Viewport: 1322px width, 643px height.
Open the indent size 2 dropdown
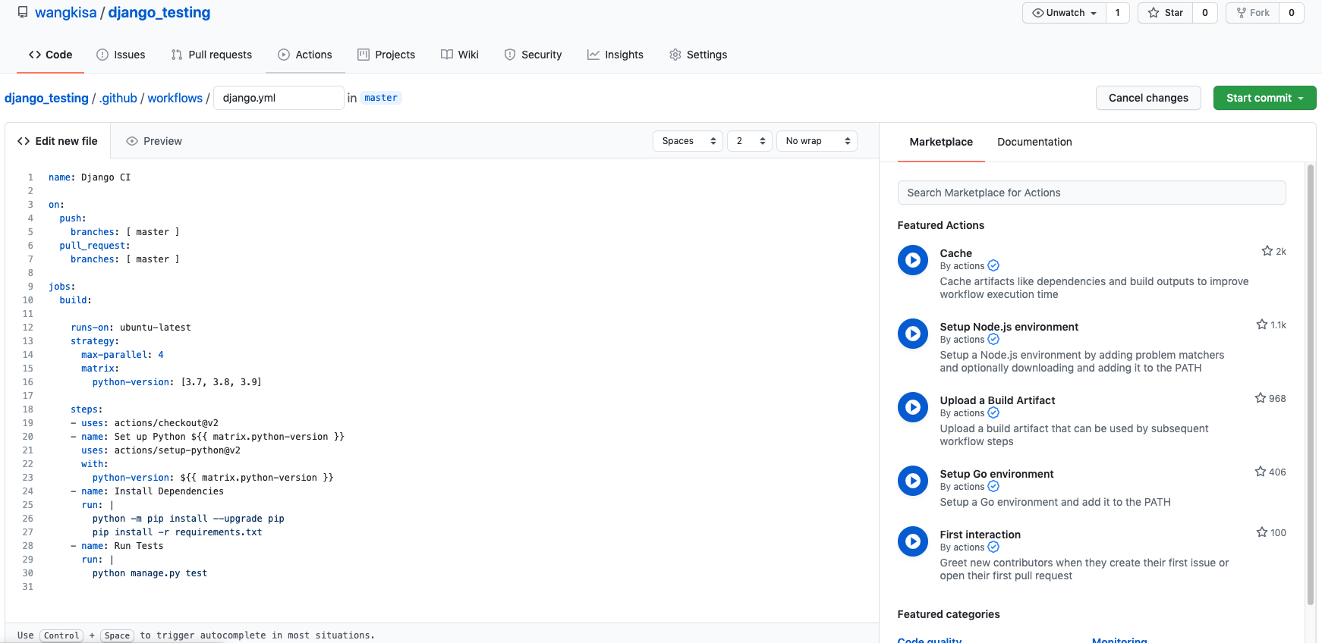pyautogui.click(x=750, y=141)
